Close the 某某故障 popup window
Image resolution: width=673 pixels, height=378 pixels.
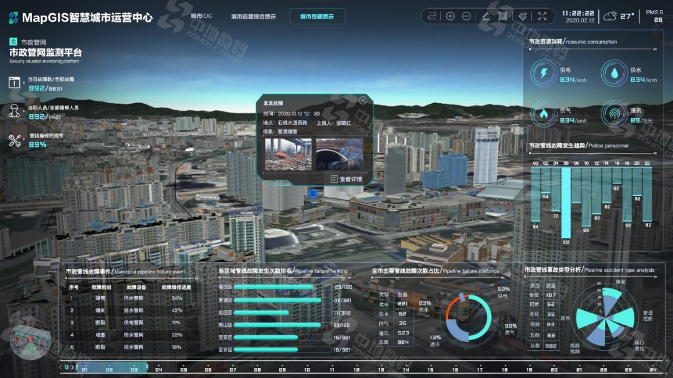(363, 100)
